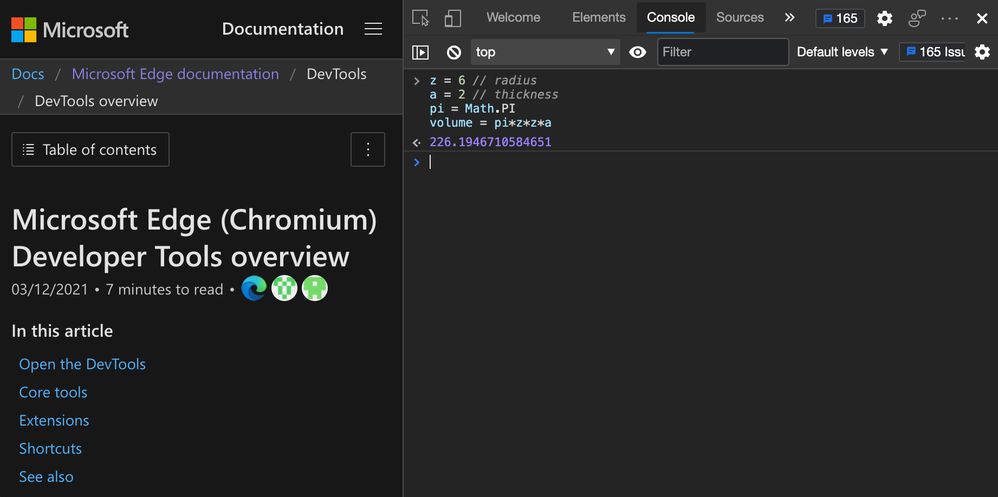The image size is (998, 497).
Task: Select the Inspect element tool
Action: tap(420, 18)
